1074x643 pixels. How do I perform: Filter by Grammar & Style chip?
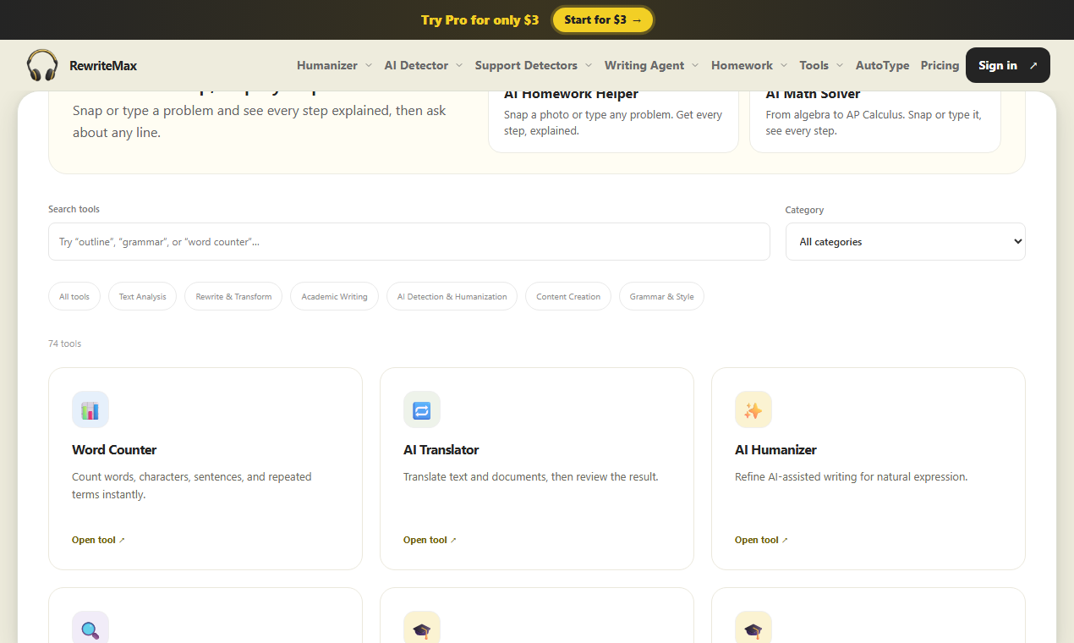[661, 296]
